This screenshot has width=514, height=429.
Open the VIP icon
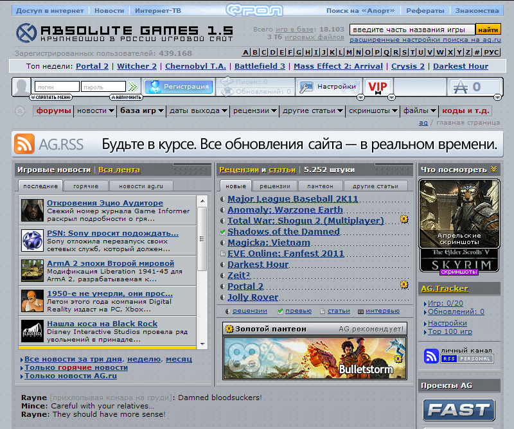[x=378, y=87]
